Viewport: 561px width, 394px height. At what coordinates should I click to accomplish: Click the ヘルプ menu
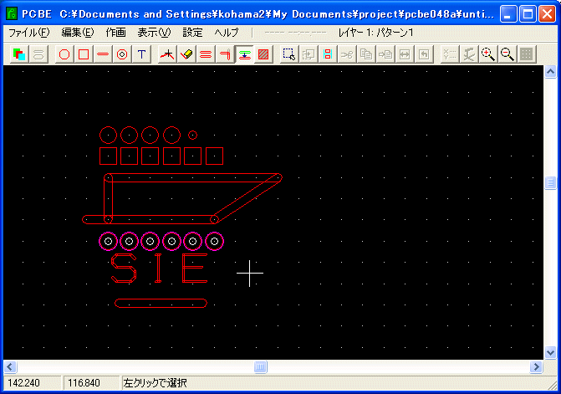[x=227, y=32]
